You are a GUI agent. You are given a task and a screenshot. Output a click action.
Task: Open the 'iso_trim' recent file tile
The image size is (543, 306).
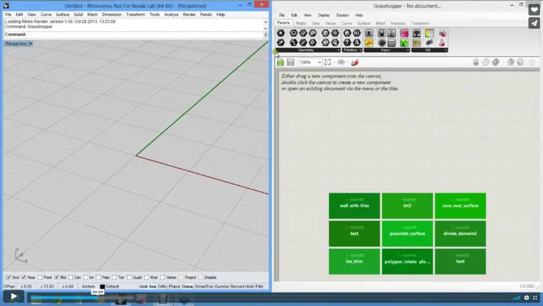click(354, 261)
